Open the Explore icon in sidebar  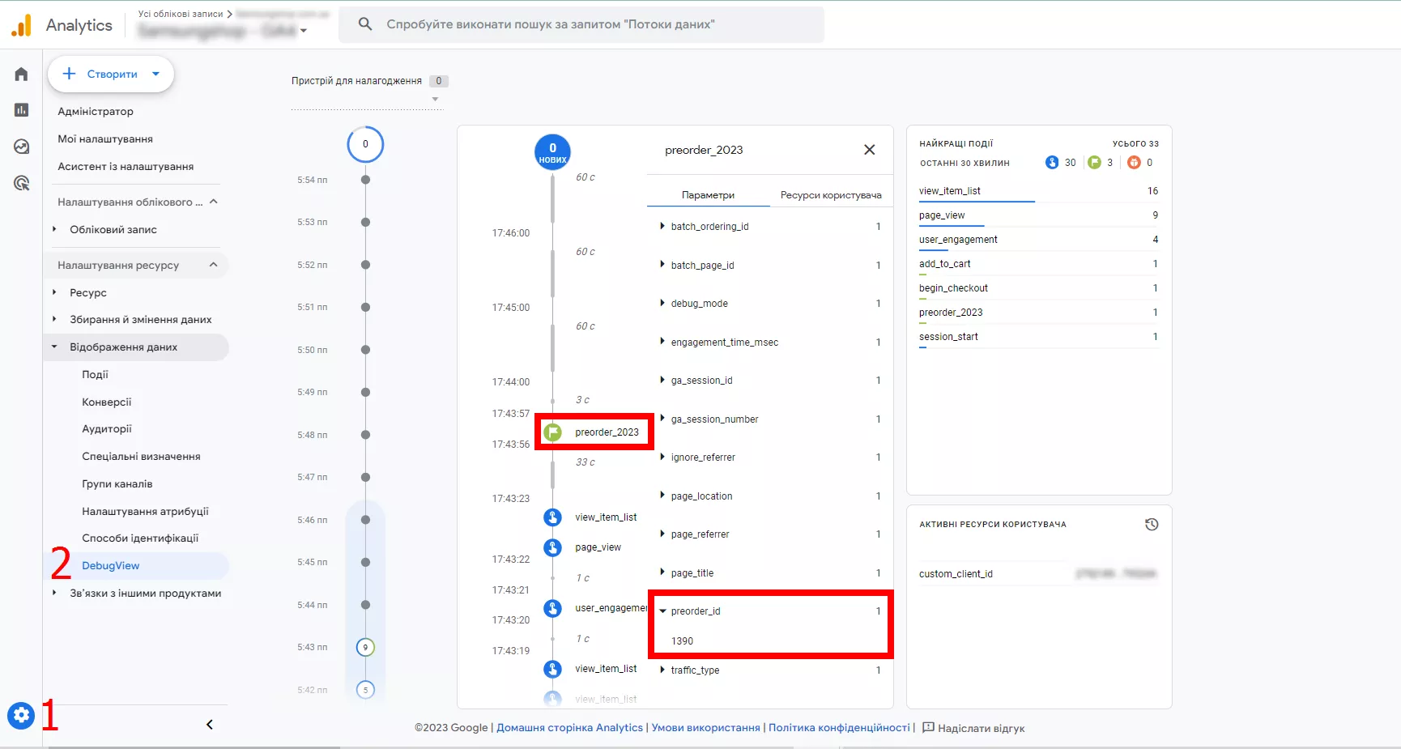point(22,147)
